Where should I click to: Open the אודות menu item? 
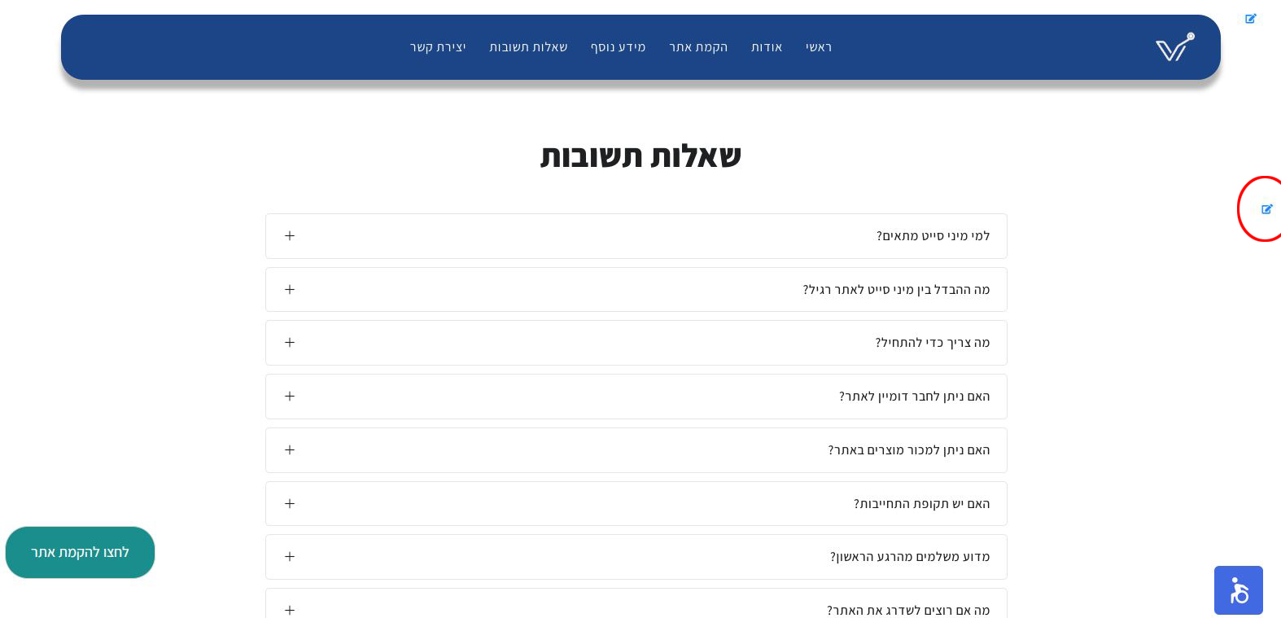click(767, 47)
